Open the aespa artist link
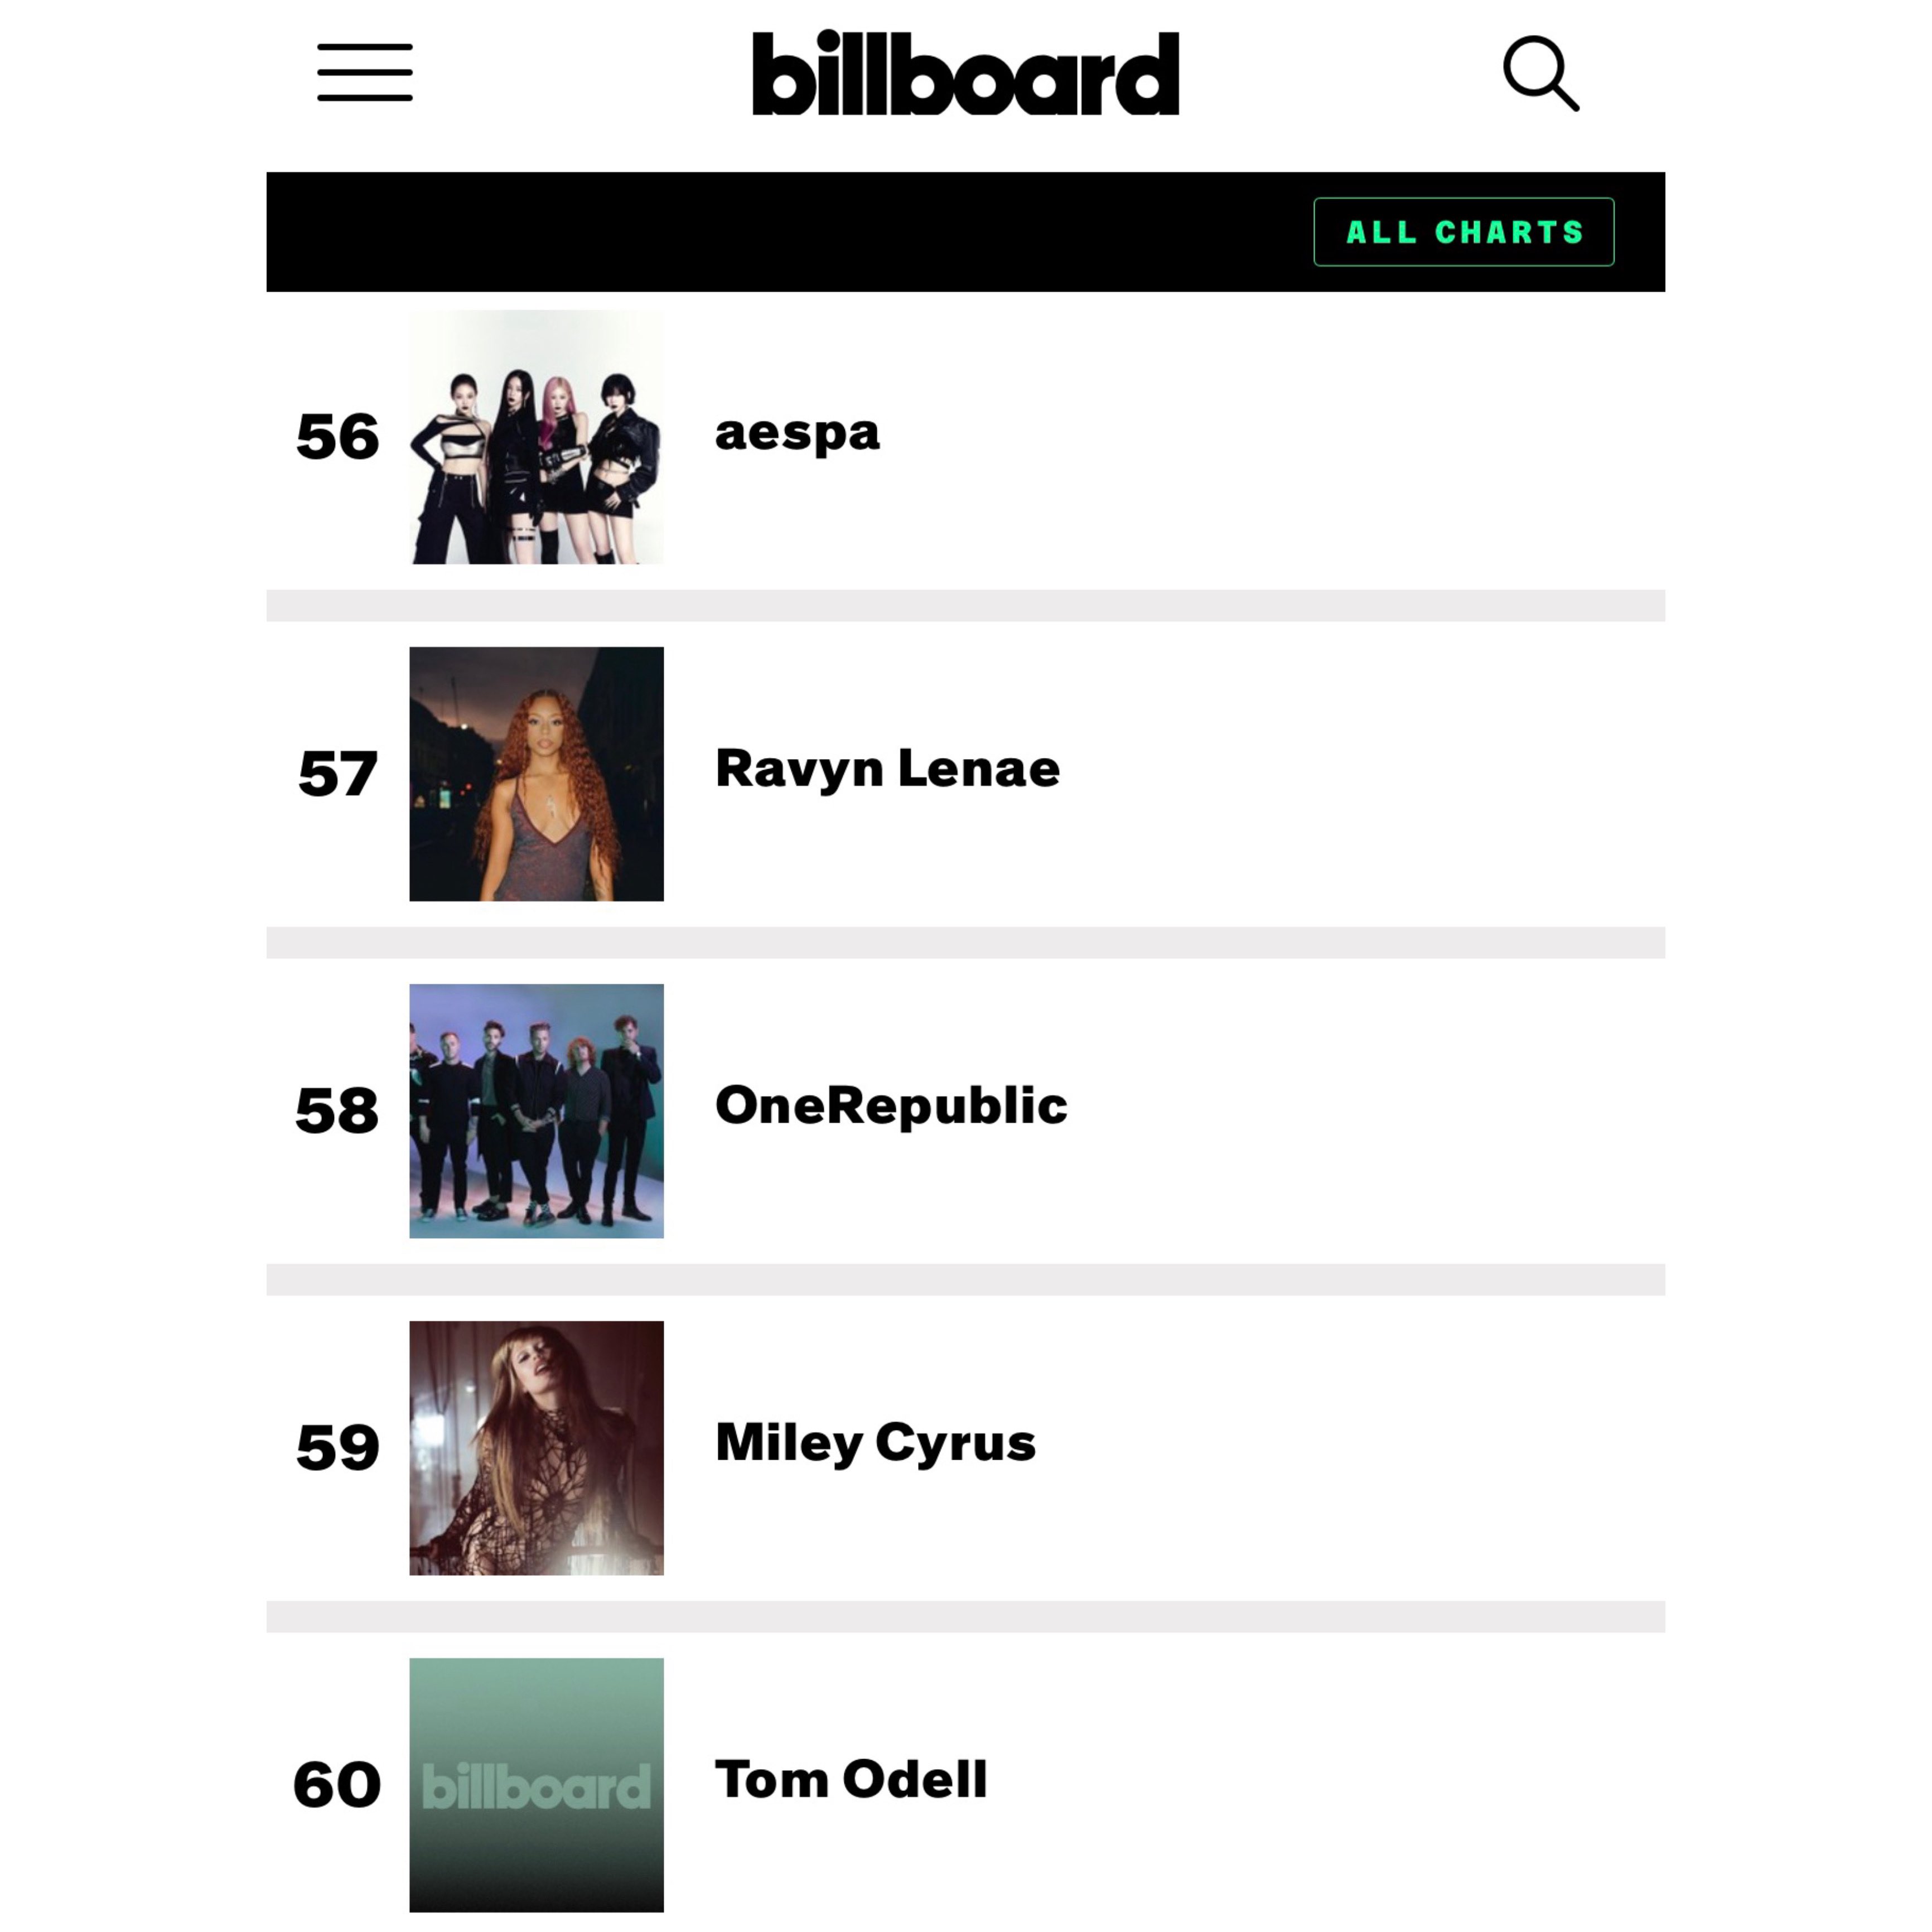 [x=797, y=432]
